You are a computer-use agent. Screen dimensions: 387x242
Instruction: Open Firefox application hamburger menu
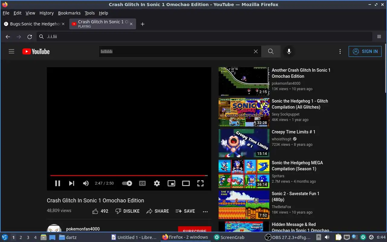click(379, 37)
